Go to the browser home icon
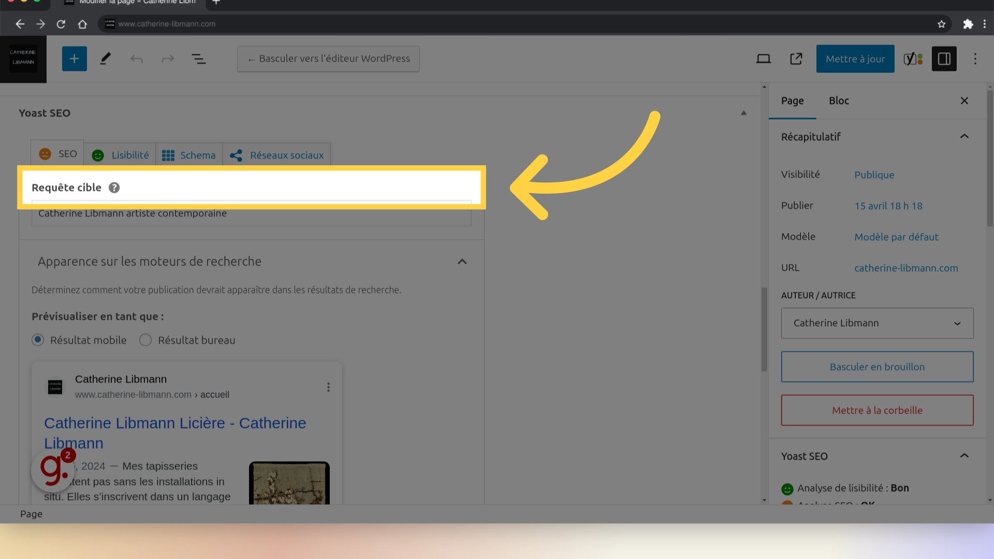 [82, 24]
